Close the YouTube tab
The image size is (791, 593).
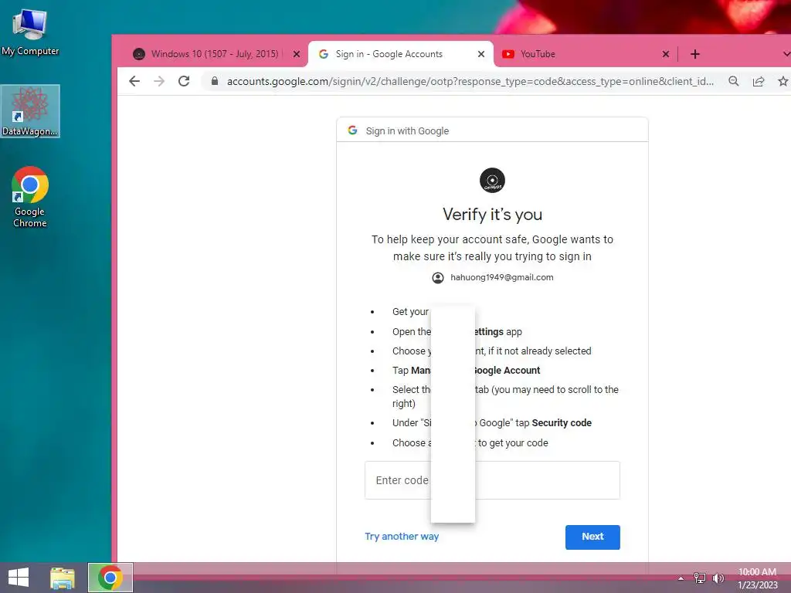[666, 54]
